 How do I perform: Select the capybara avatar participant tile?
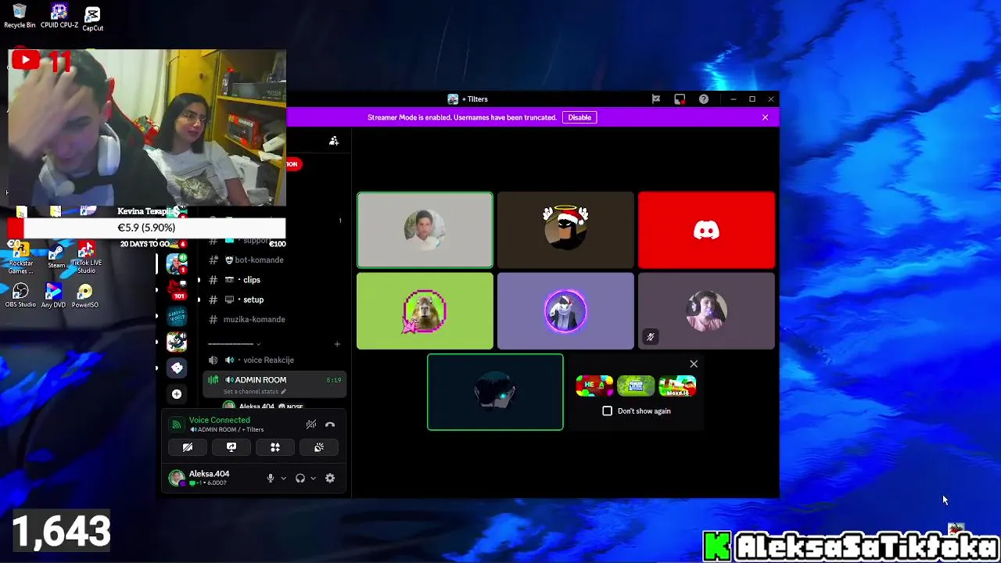[425, 311]
